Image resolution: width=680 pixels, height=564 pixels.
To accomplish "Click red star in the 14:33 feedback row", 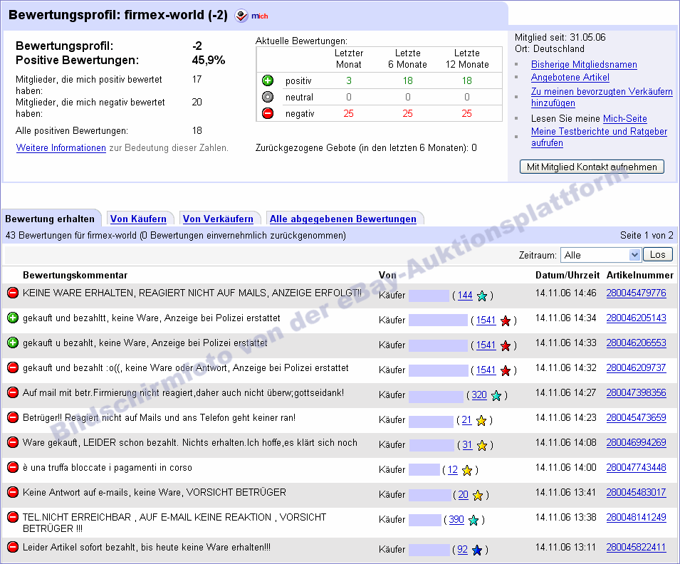I will click(x=506, y=346).
